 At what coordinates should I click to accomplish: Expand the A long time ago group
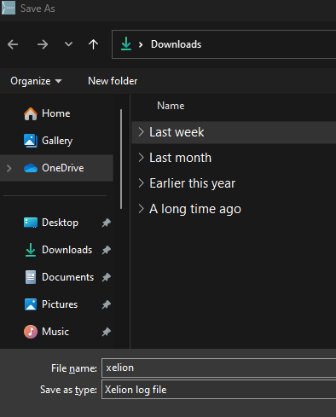click(141, 209)
